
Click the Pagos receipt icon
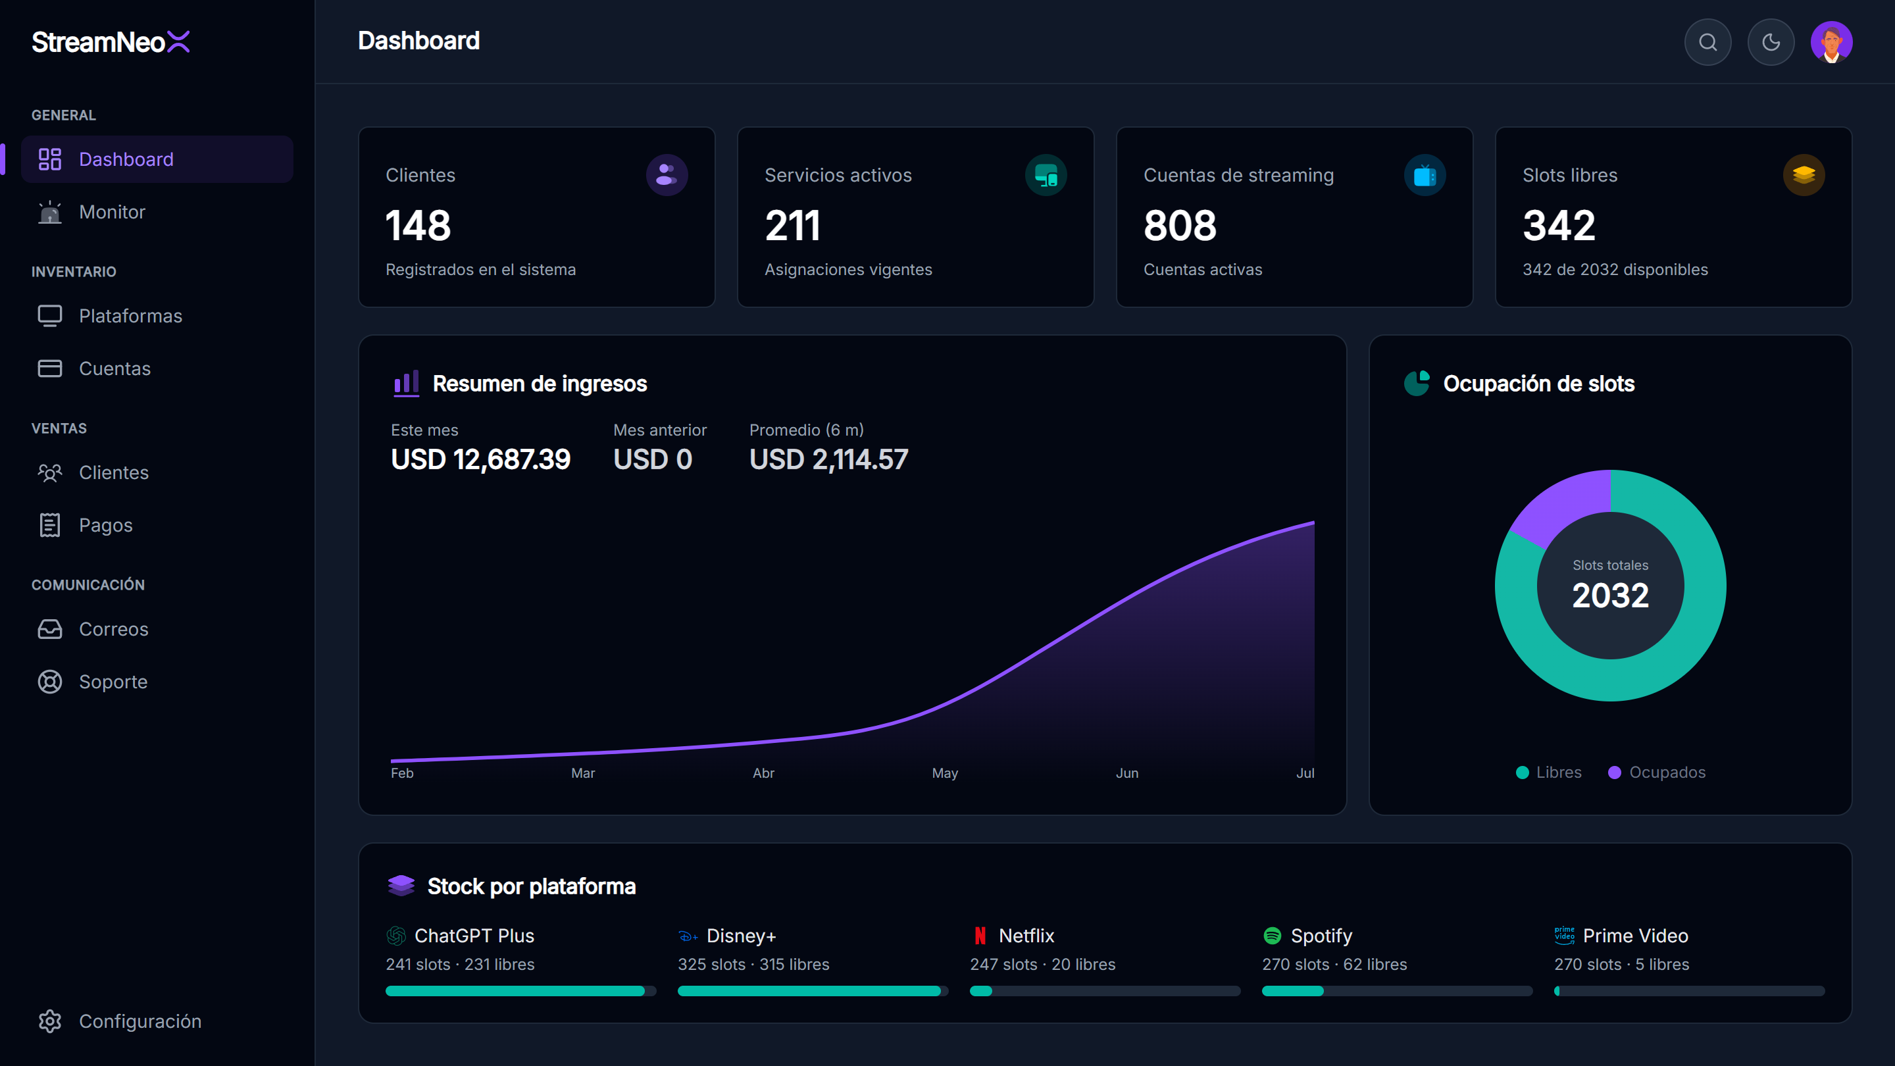click(50, 525)
